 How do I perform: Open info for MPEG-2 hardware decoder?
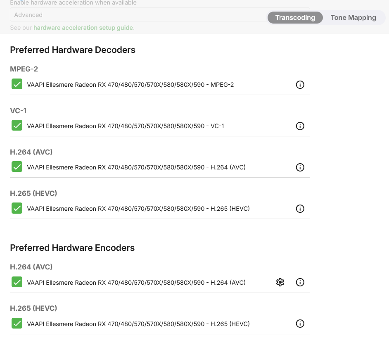(x=300, y=85)
